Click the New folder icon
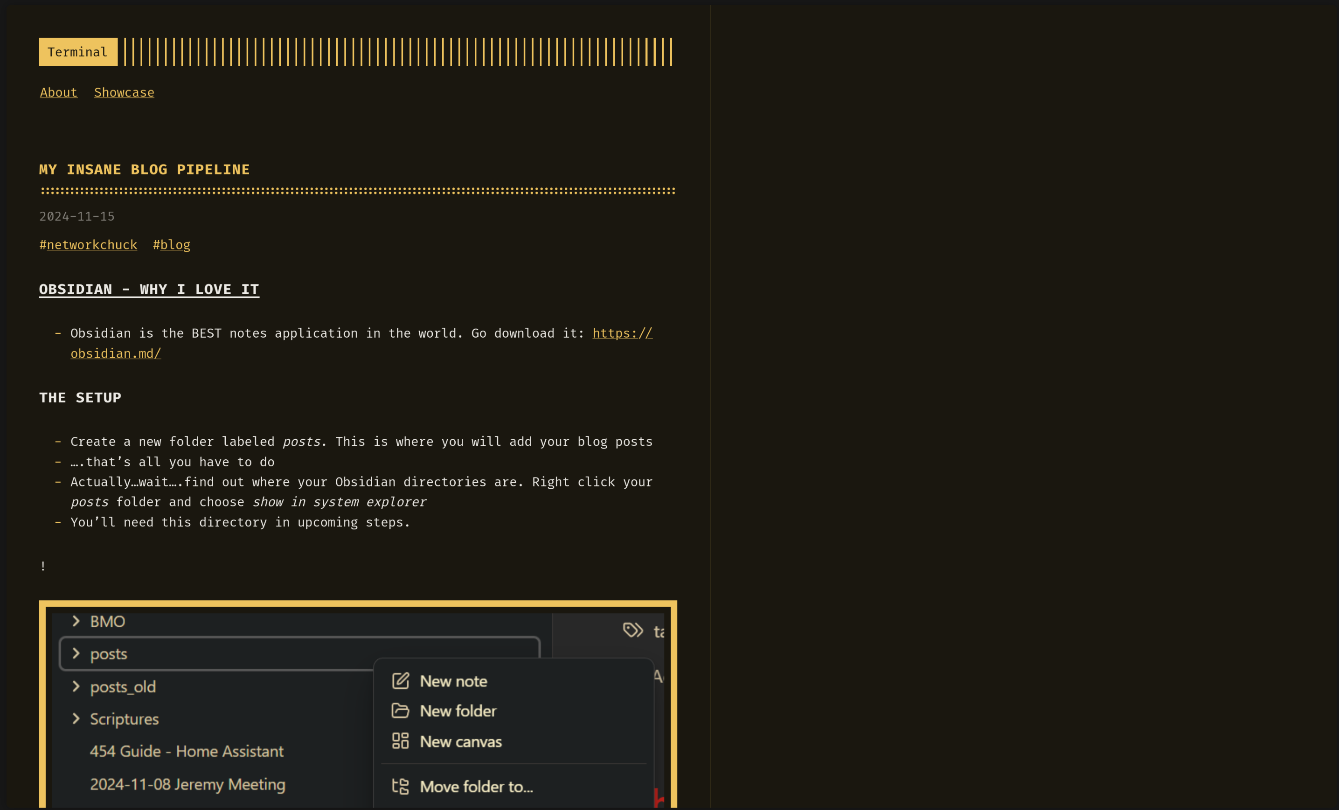Image resolution: width=1339 pixels, height=810 pixels. 401,711
